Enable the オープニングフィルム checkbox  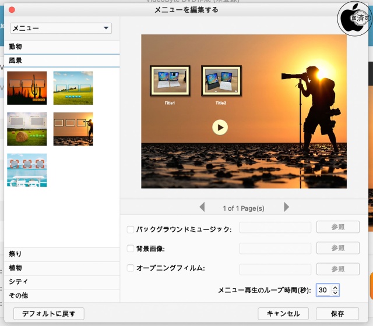(131, 268)
